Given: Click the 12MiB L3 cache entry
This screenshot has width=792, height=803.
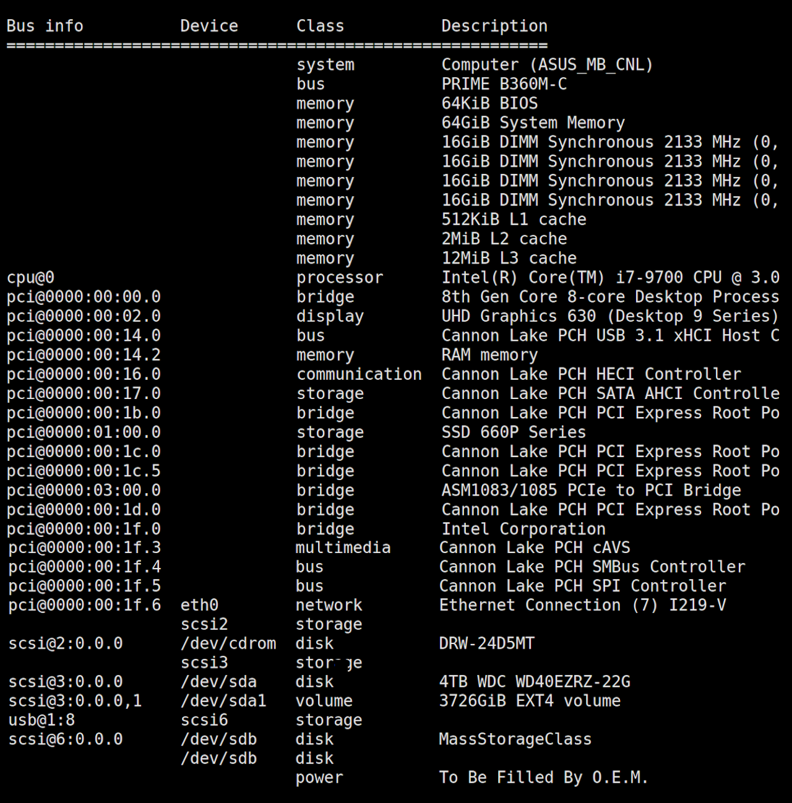Looking at the screenshot, I should point(509,258).
